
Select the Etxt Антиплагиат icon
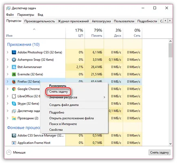click(14, 67)
